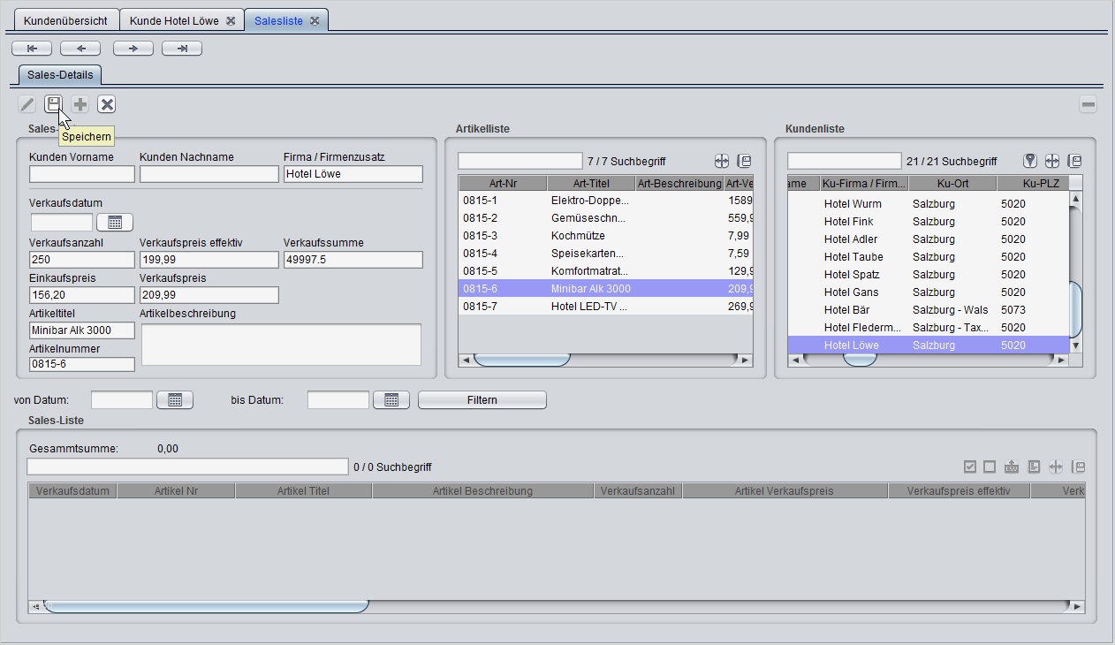Click the Verkaufspreis effektiv field
Viewport: 1115px width, 645px height.
click(x=209, y=260)
